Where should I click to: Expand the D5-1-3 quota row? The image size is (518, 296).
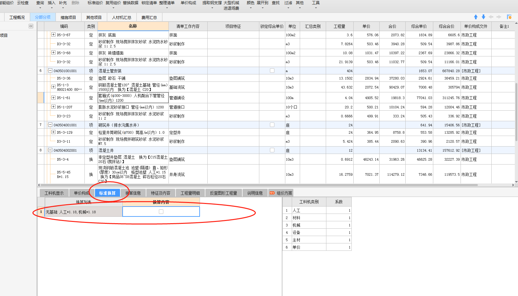53,87
